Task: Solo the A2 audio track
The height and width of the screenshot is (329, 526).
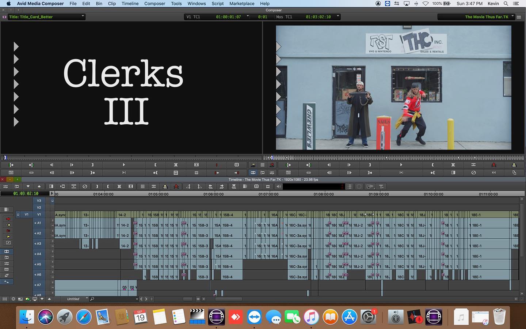Action: (53, 231)
